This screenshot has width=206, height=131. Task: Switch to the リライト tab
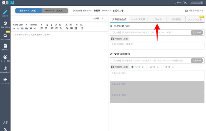pos(157,19)
